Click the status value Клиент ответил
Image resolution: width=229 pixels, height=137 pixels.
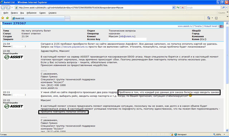[x=31, y=33]
